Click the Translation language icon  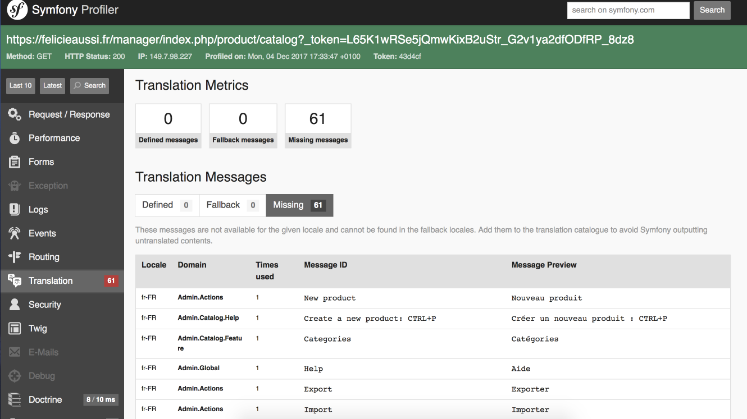tap(15, 281)
